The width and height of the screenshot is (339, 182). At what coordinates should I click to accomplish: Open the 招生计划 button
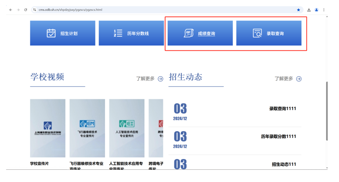pos(62,33)
